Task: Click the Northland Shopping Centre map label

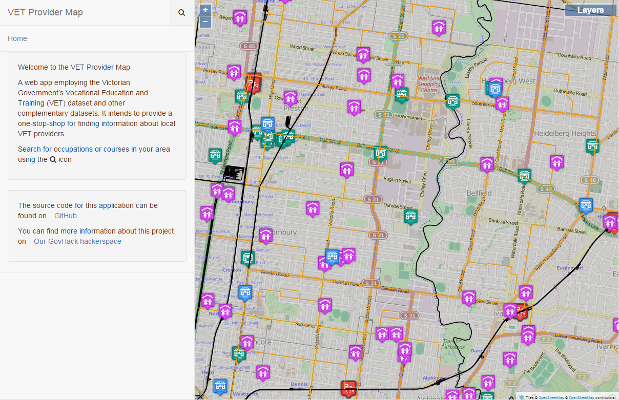Action: (x=429, y=83)
